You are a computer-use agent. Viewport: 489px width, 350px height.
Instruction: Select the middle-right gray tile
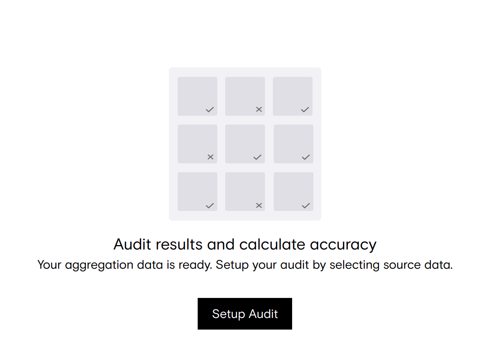293,144
